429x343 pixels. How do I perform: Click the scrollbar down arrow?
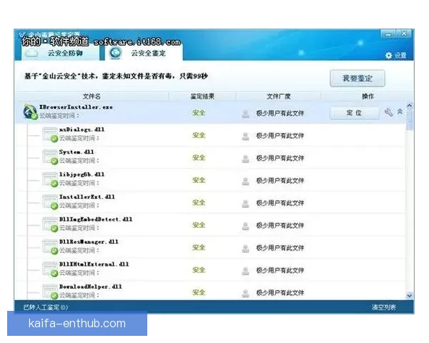(x=409, y=295)
